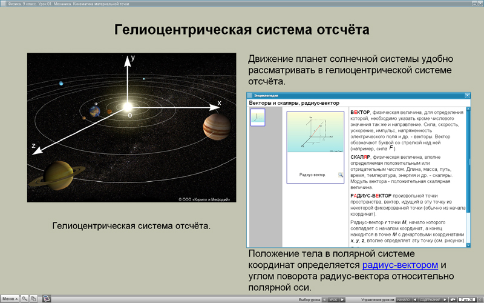Click the page counter field '7 из 20'
The width and height of the screenshot is (484, 303).
click(x=466, y=299)
